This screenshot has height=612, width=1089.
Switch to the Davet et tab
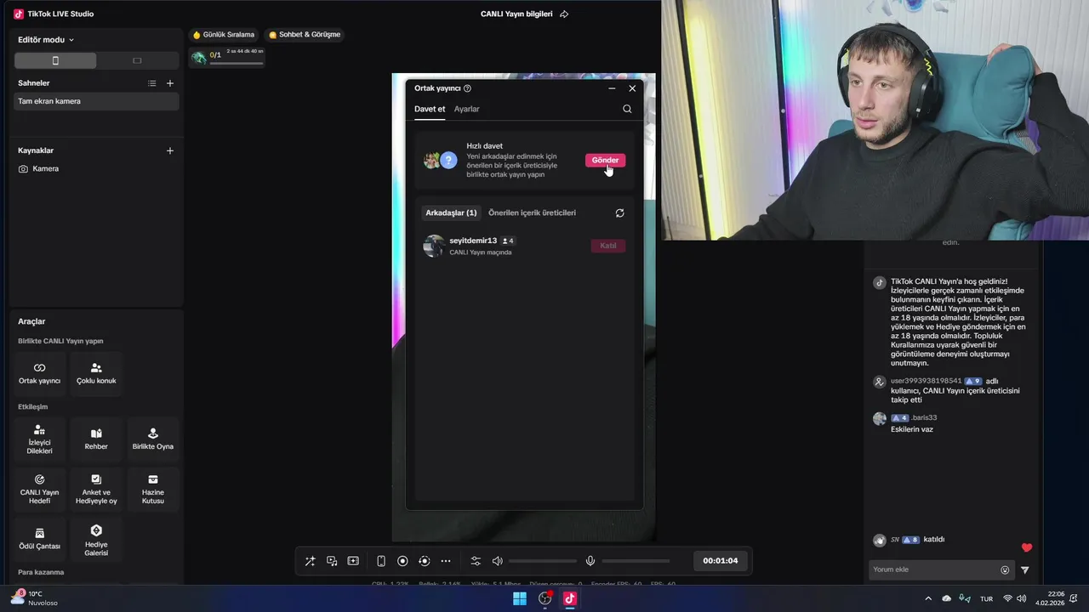point(430,109)
